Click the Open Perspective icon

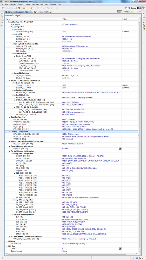[x=126, y=8]
